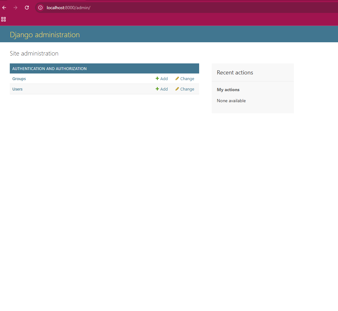Image resolution: width=338 pixels, height=311 pixels.
Task: Click the Change link for Users
Action: pyautogui.click(x=187, y=89)
